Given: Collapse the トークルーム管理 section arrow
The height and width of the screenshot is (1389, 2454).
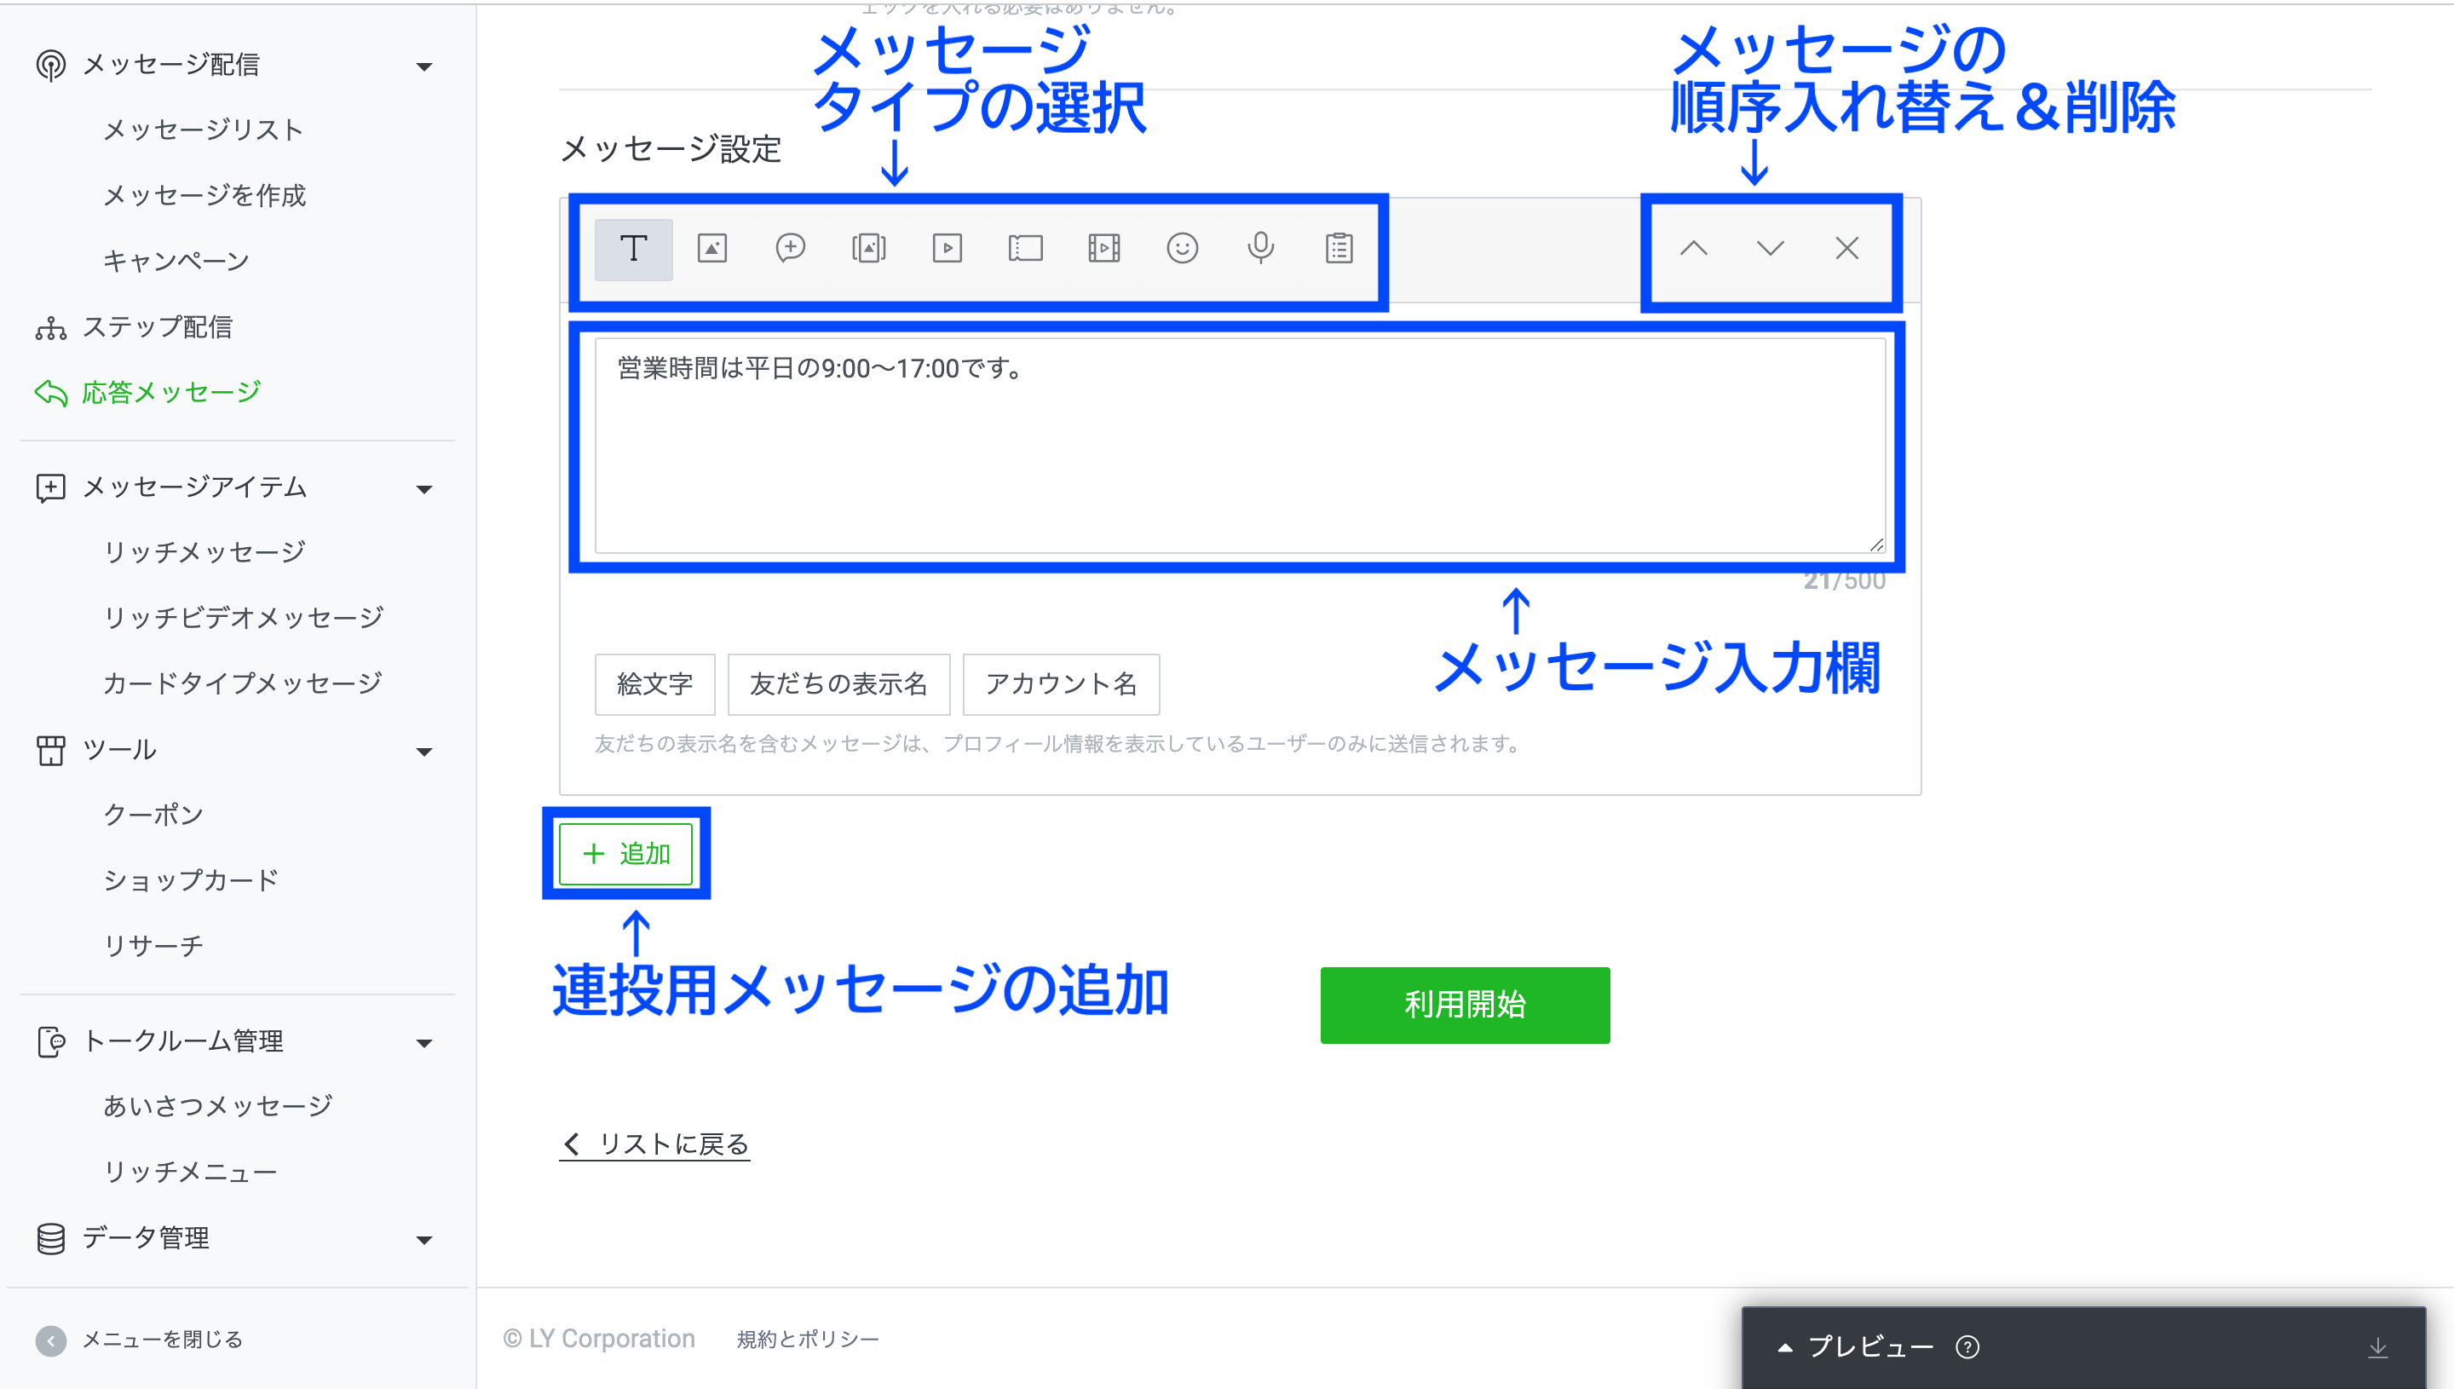Looking at the screenshot, I should tap(424, 1043).
